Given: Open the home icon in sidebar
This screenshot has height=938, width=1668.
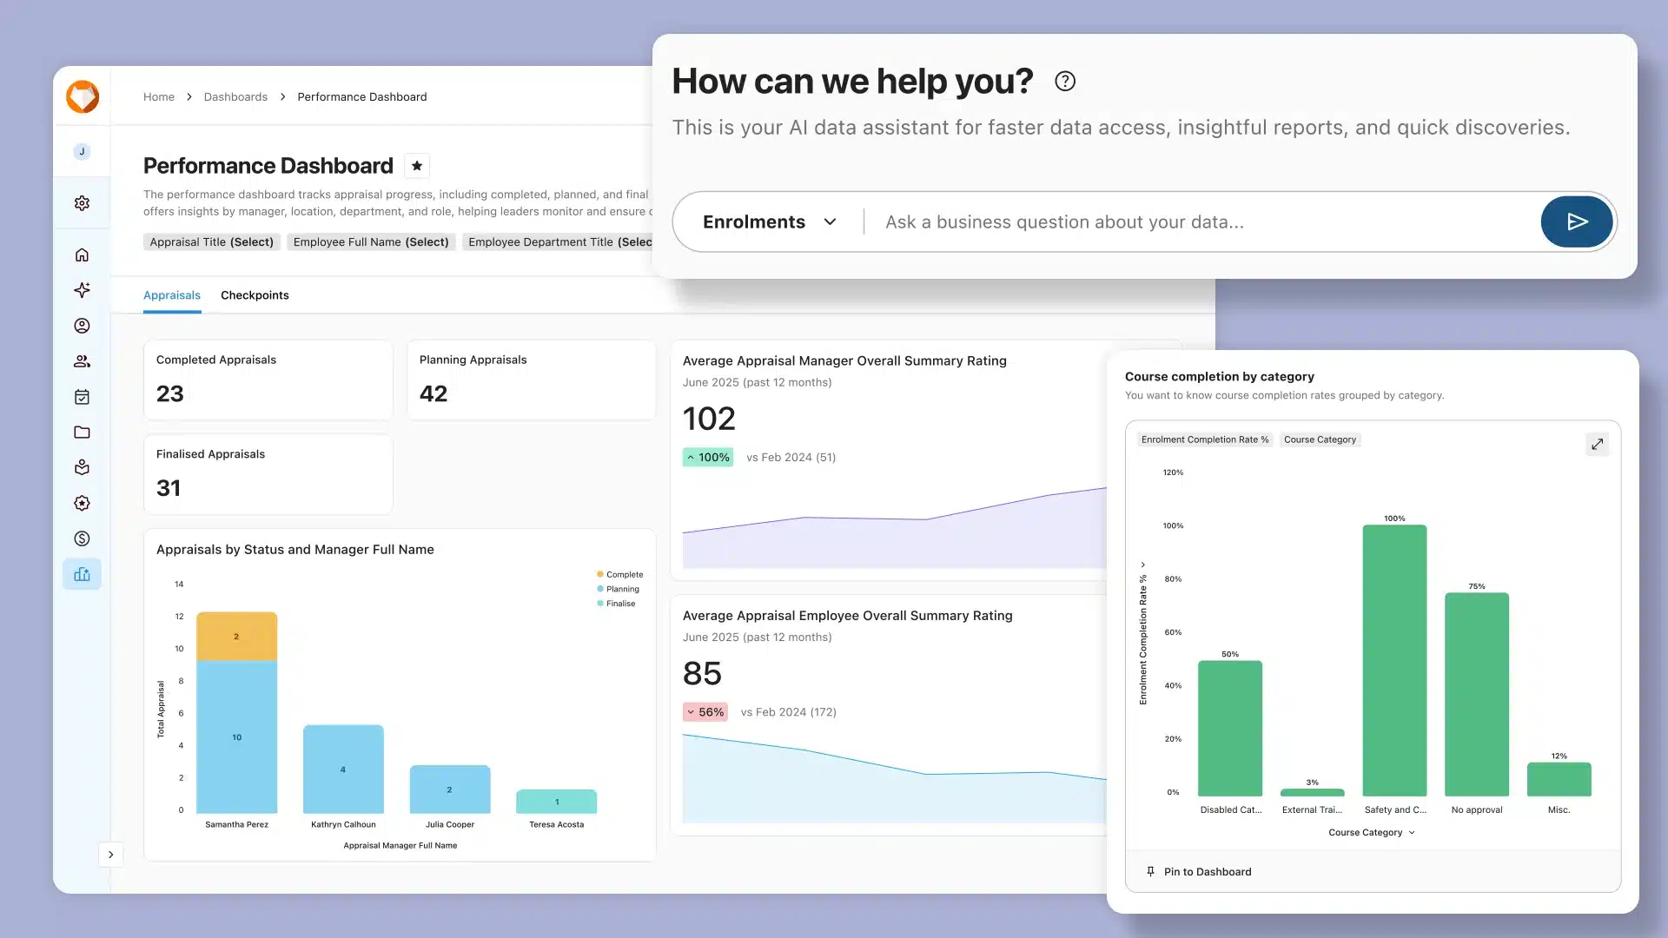Looking at the screenshot, I should tap(82, 254).
